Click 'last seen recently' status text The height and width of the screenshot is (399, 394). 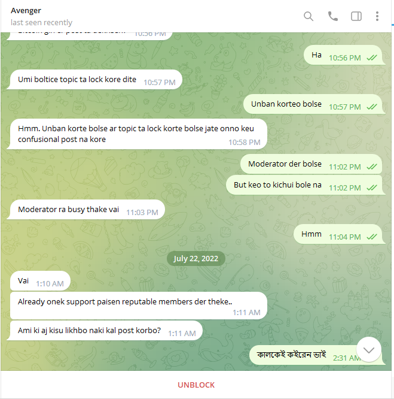click(x=41, y=23)
